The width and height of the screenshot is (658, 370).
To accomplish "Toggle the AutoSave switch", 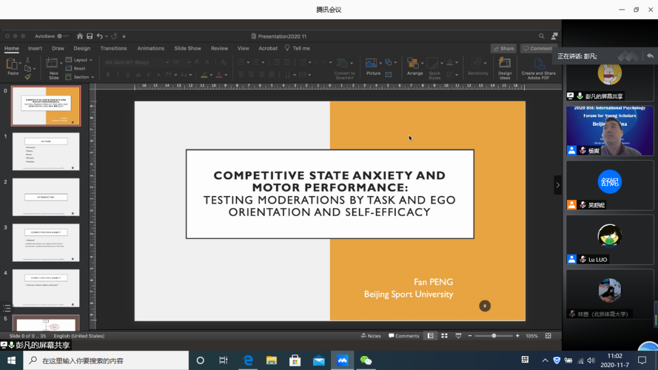I will (x=63, y=36).
